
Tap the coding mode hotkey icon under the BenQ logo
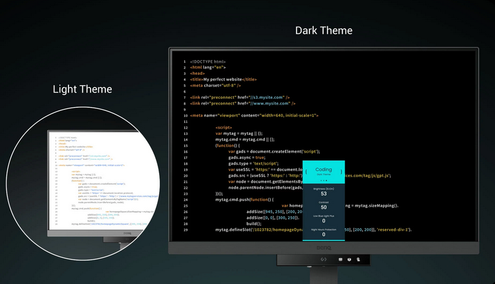(323, 259)
